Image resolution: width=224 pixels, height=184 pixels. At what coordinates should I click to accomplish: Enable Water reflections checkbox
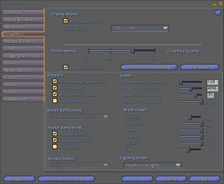coord(55,100)
